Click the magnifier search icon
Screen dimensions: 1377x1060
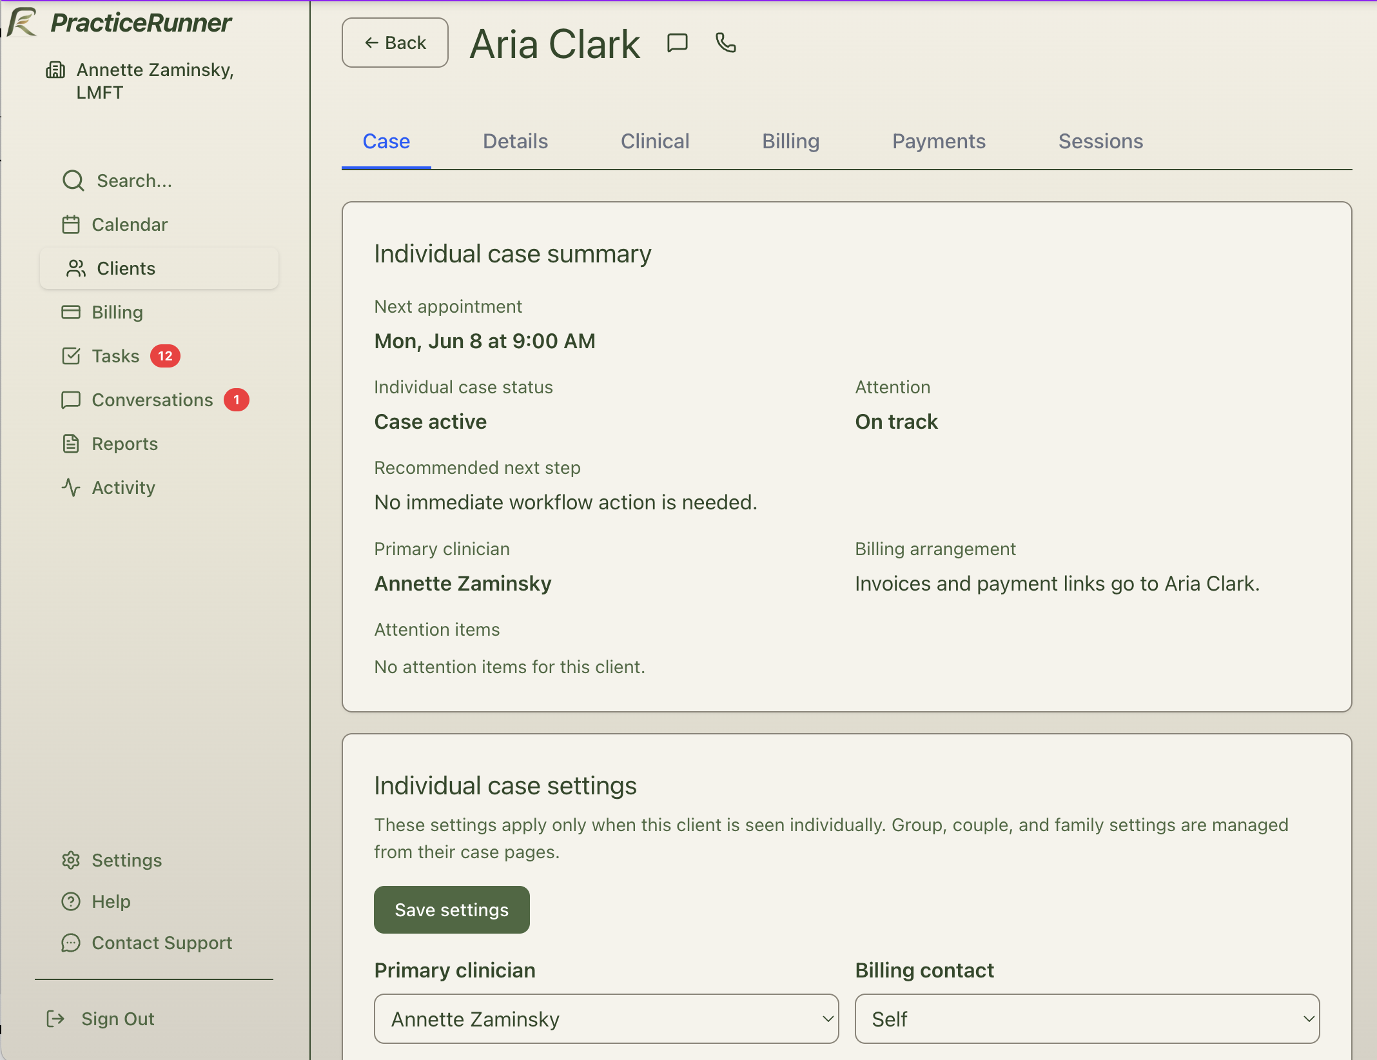[x=73, y=181]
